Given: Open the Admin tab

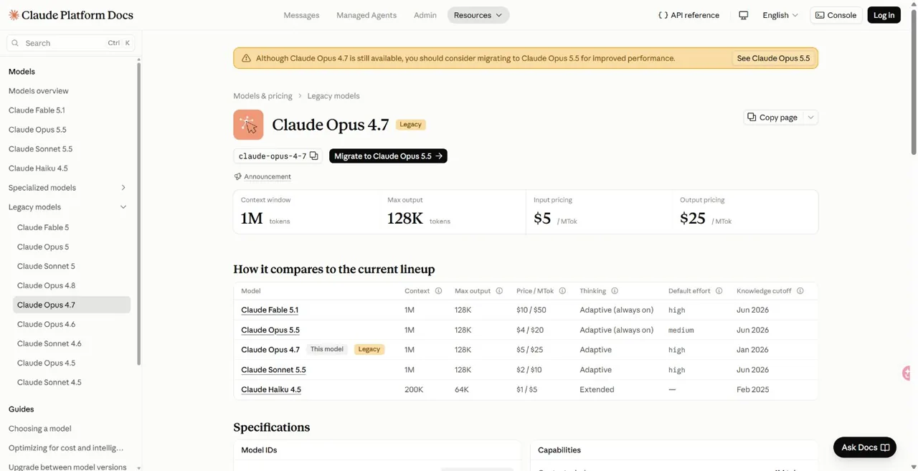Looking at the screenshot, I should coord(425,15).
